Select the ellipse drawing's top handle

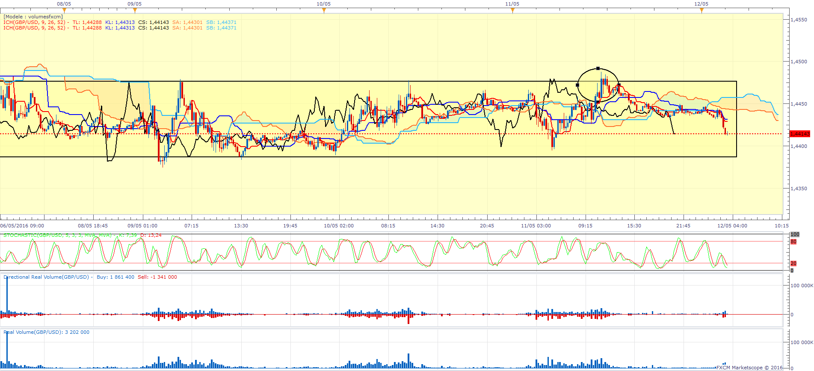598,68
